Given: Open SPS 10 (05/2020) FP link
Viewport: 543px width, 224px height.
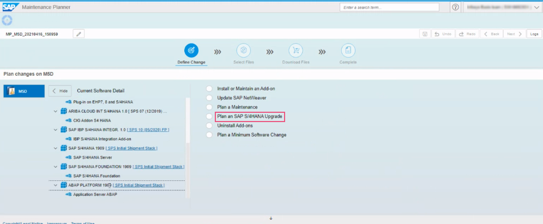Looking at the screenshot, I should (148, 130).
